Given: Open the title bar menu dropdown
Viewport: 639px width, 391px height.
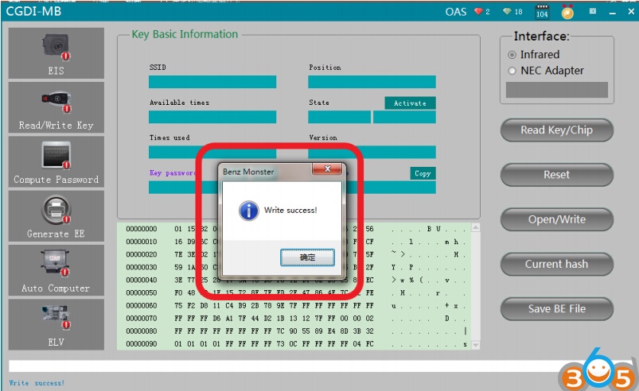Looking at the screenshot, I should (593, 12).
